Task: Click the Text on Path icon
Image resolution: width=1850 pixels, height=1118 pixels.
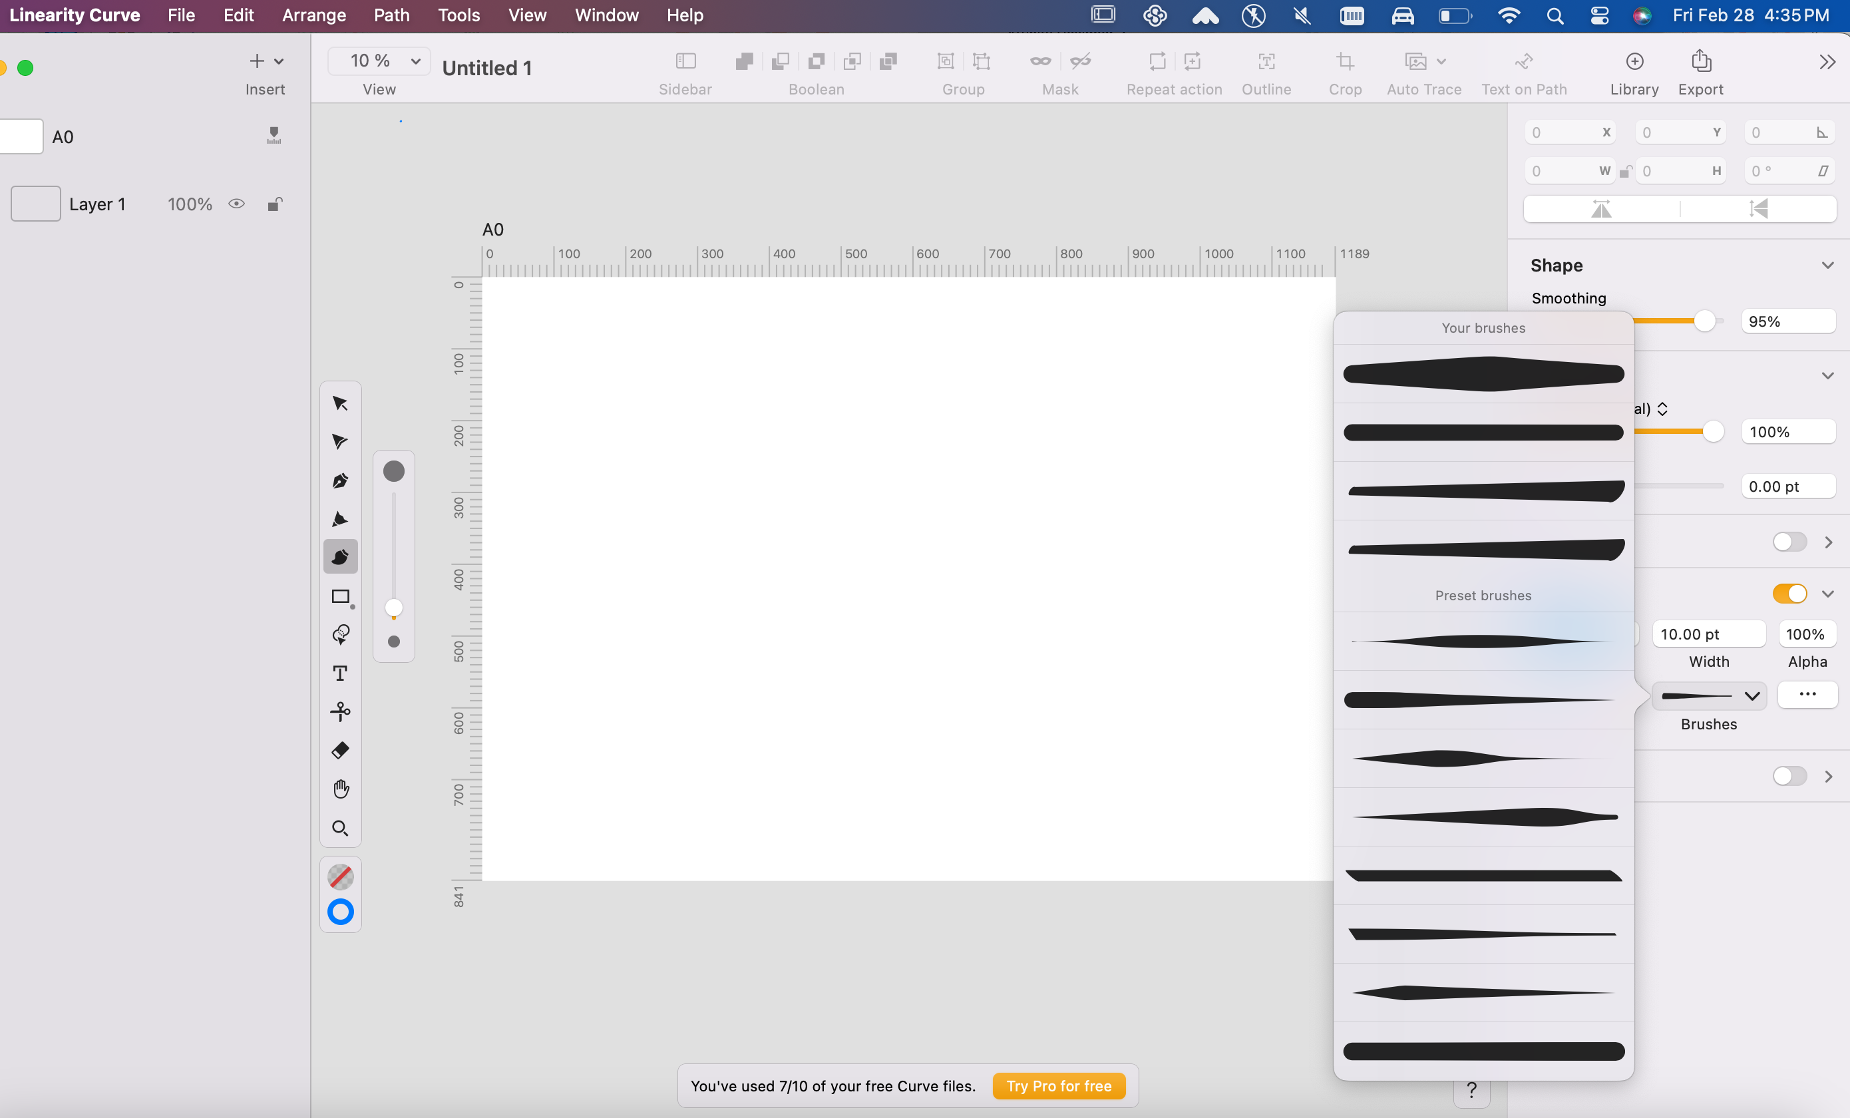Action: point(1524,62)
